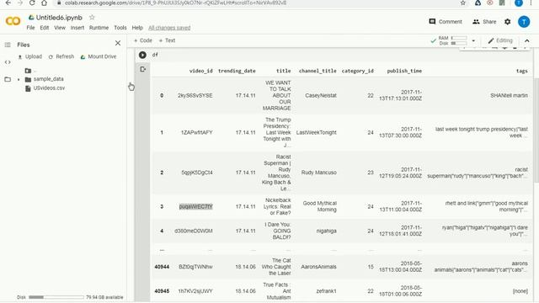
Task: Click the CaseyNeistat channel cell
Action: (x=321, y=95)
